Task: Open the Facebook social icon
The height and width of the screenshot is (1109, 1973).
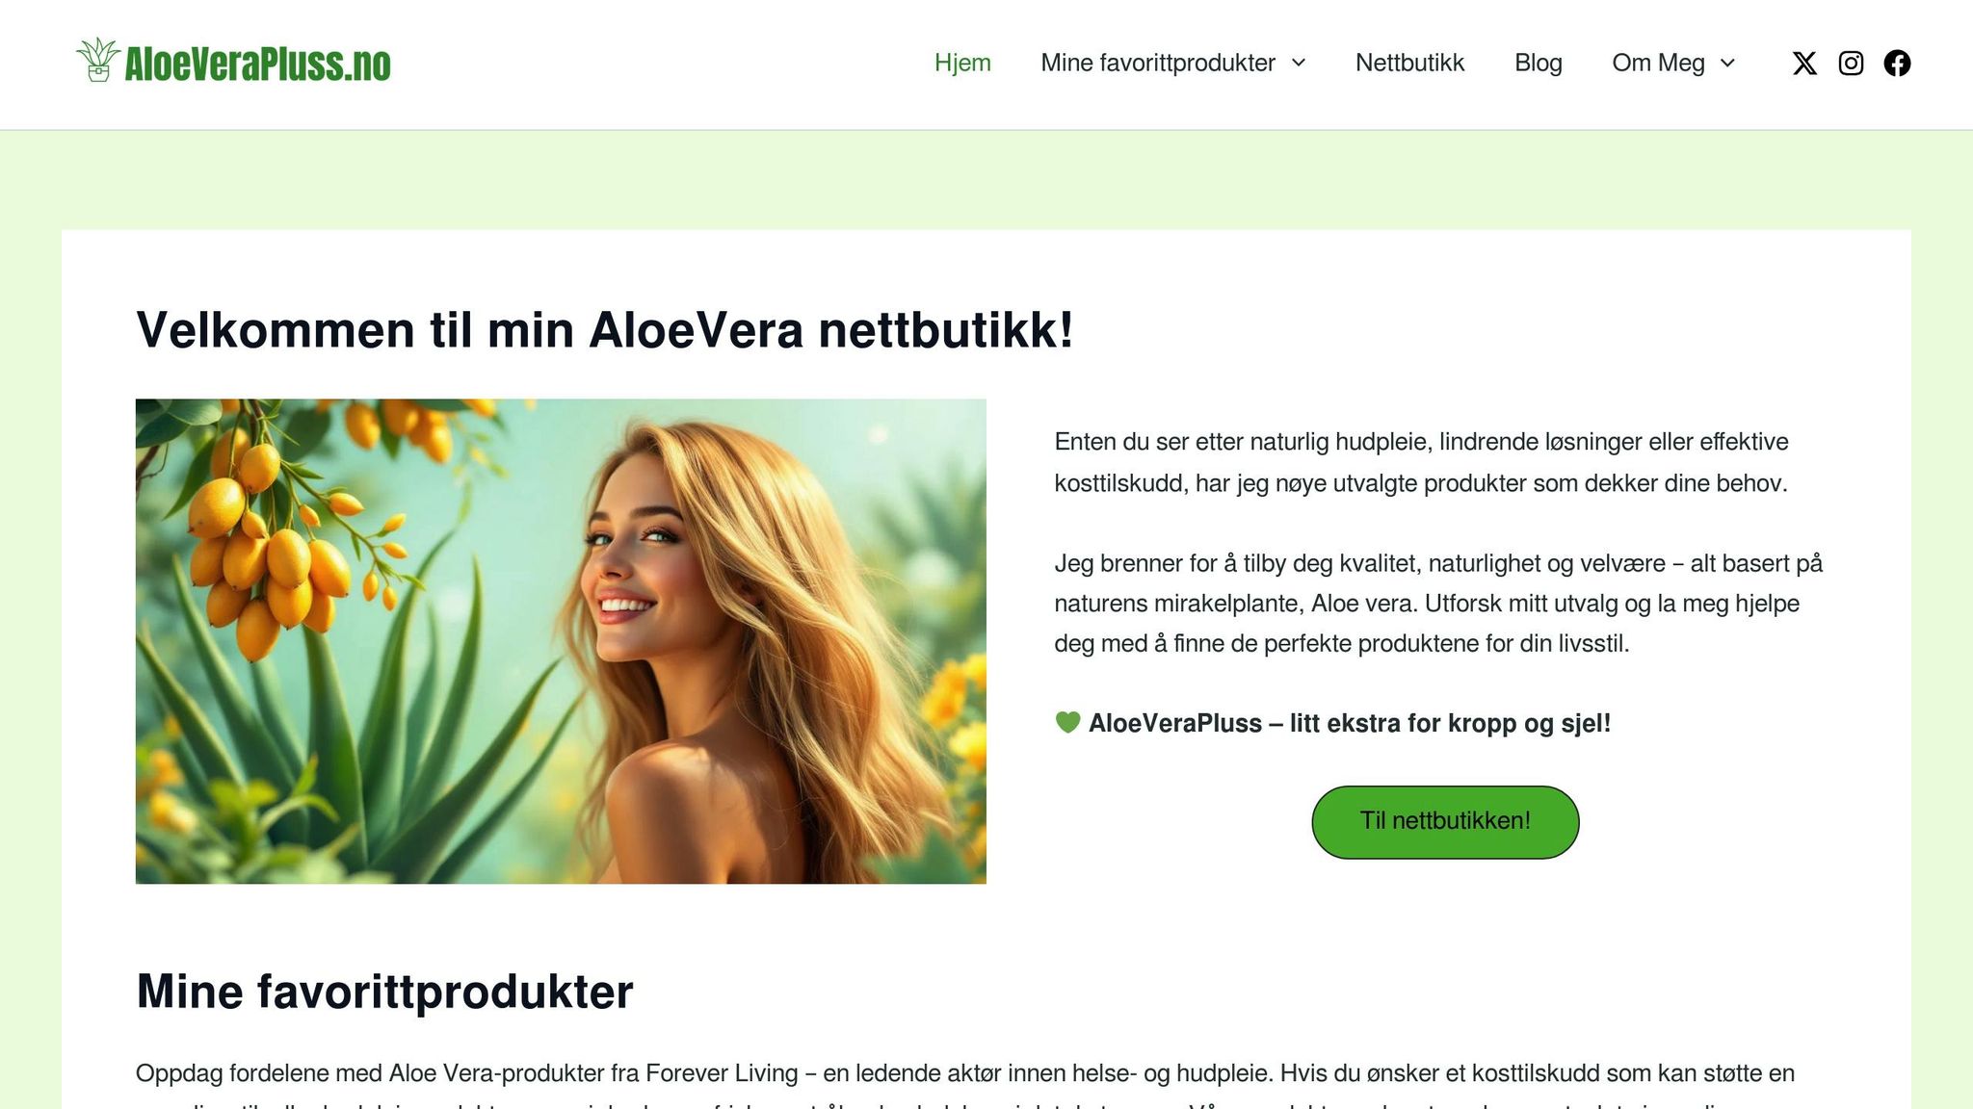Action: (1897, 64)
